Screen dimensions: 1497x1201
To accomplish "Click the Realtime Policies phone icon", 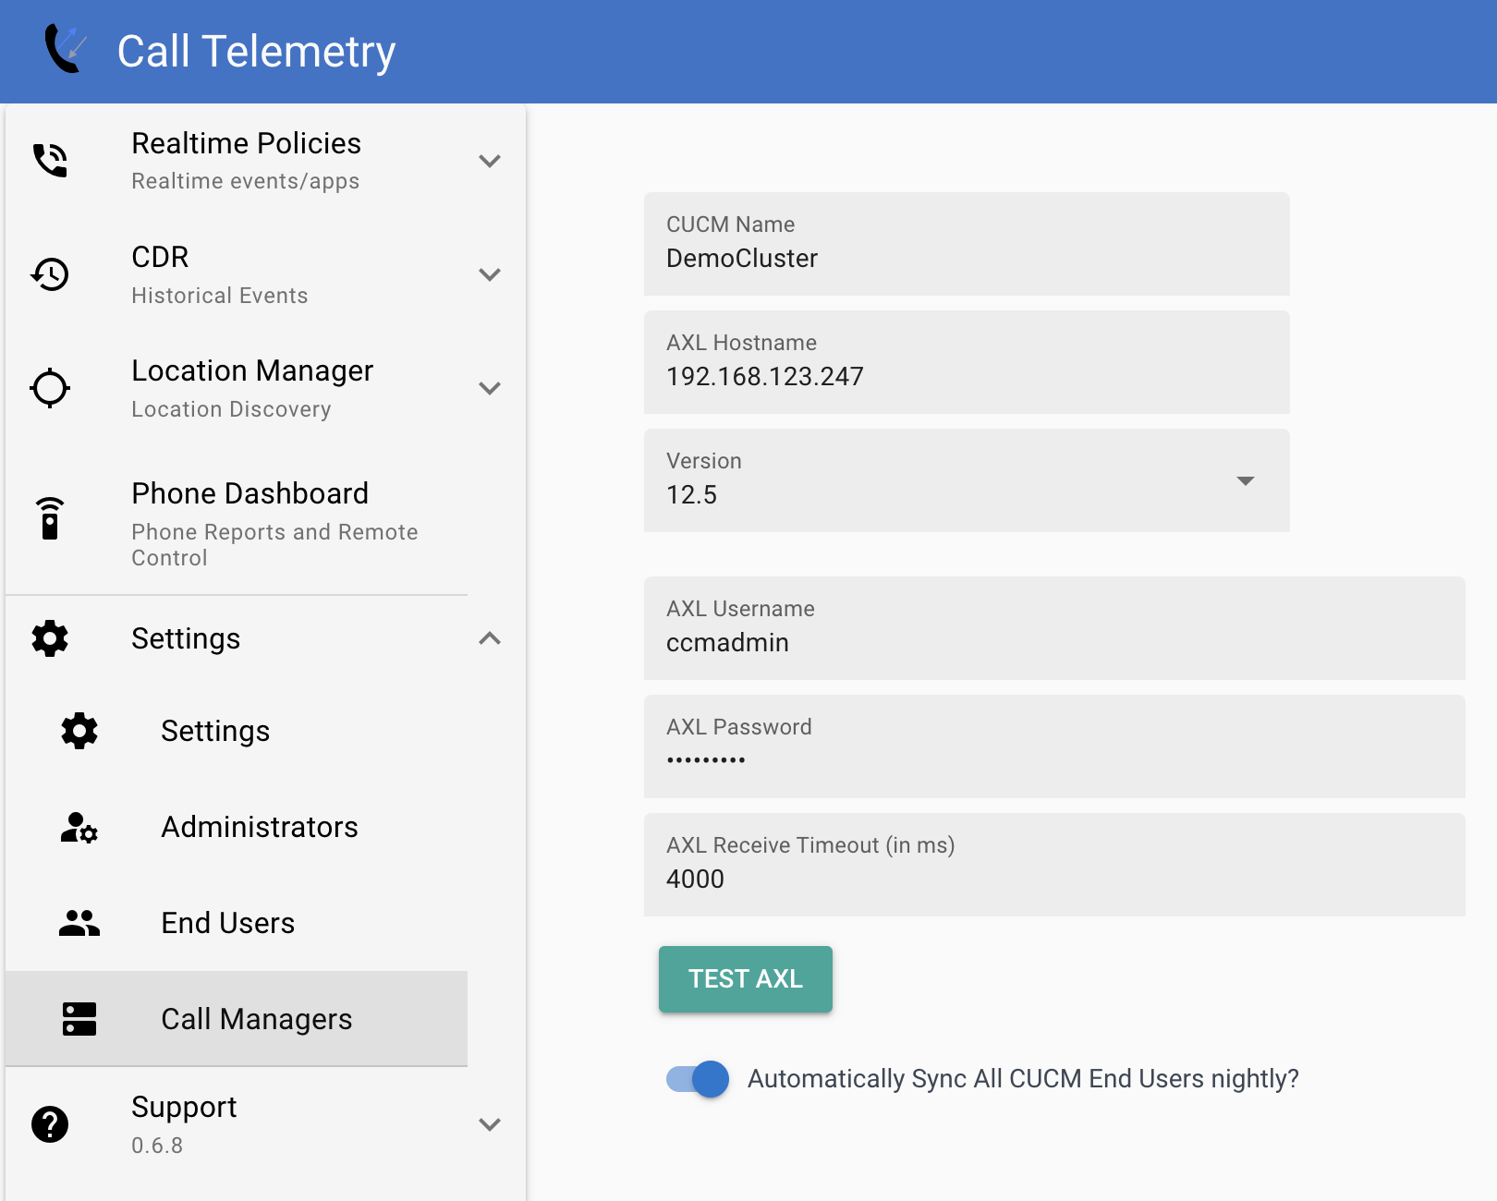I will pos(50,159).
